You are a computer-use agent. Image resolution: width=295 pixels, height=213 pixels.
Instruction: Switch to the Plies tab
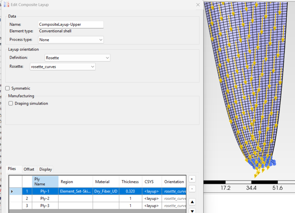(x=12, y=169)
